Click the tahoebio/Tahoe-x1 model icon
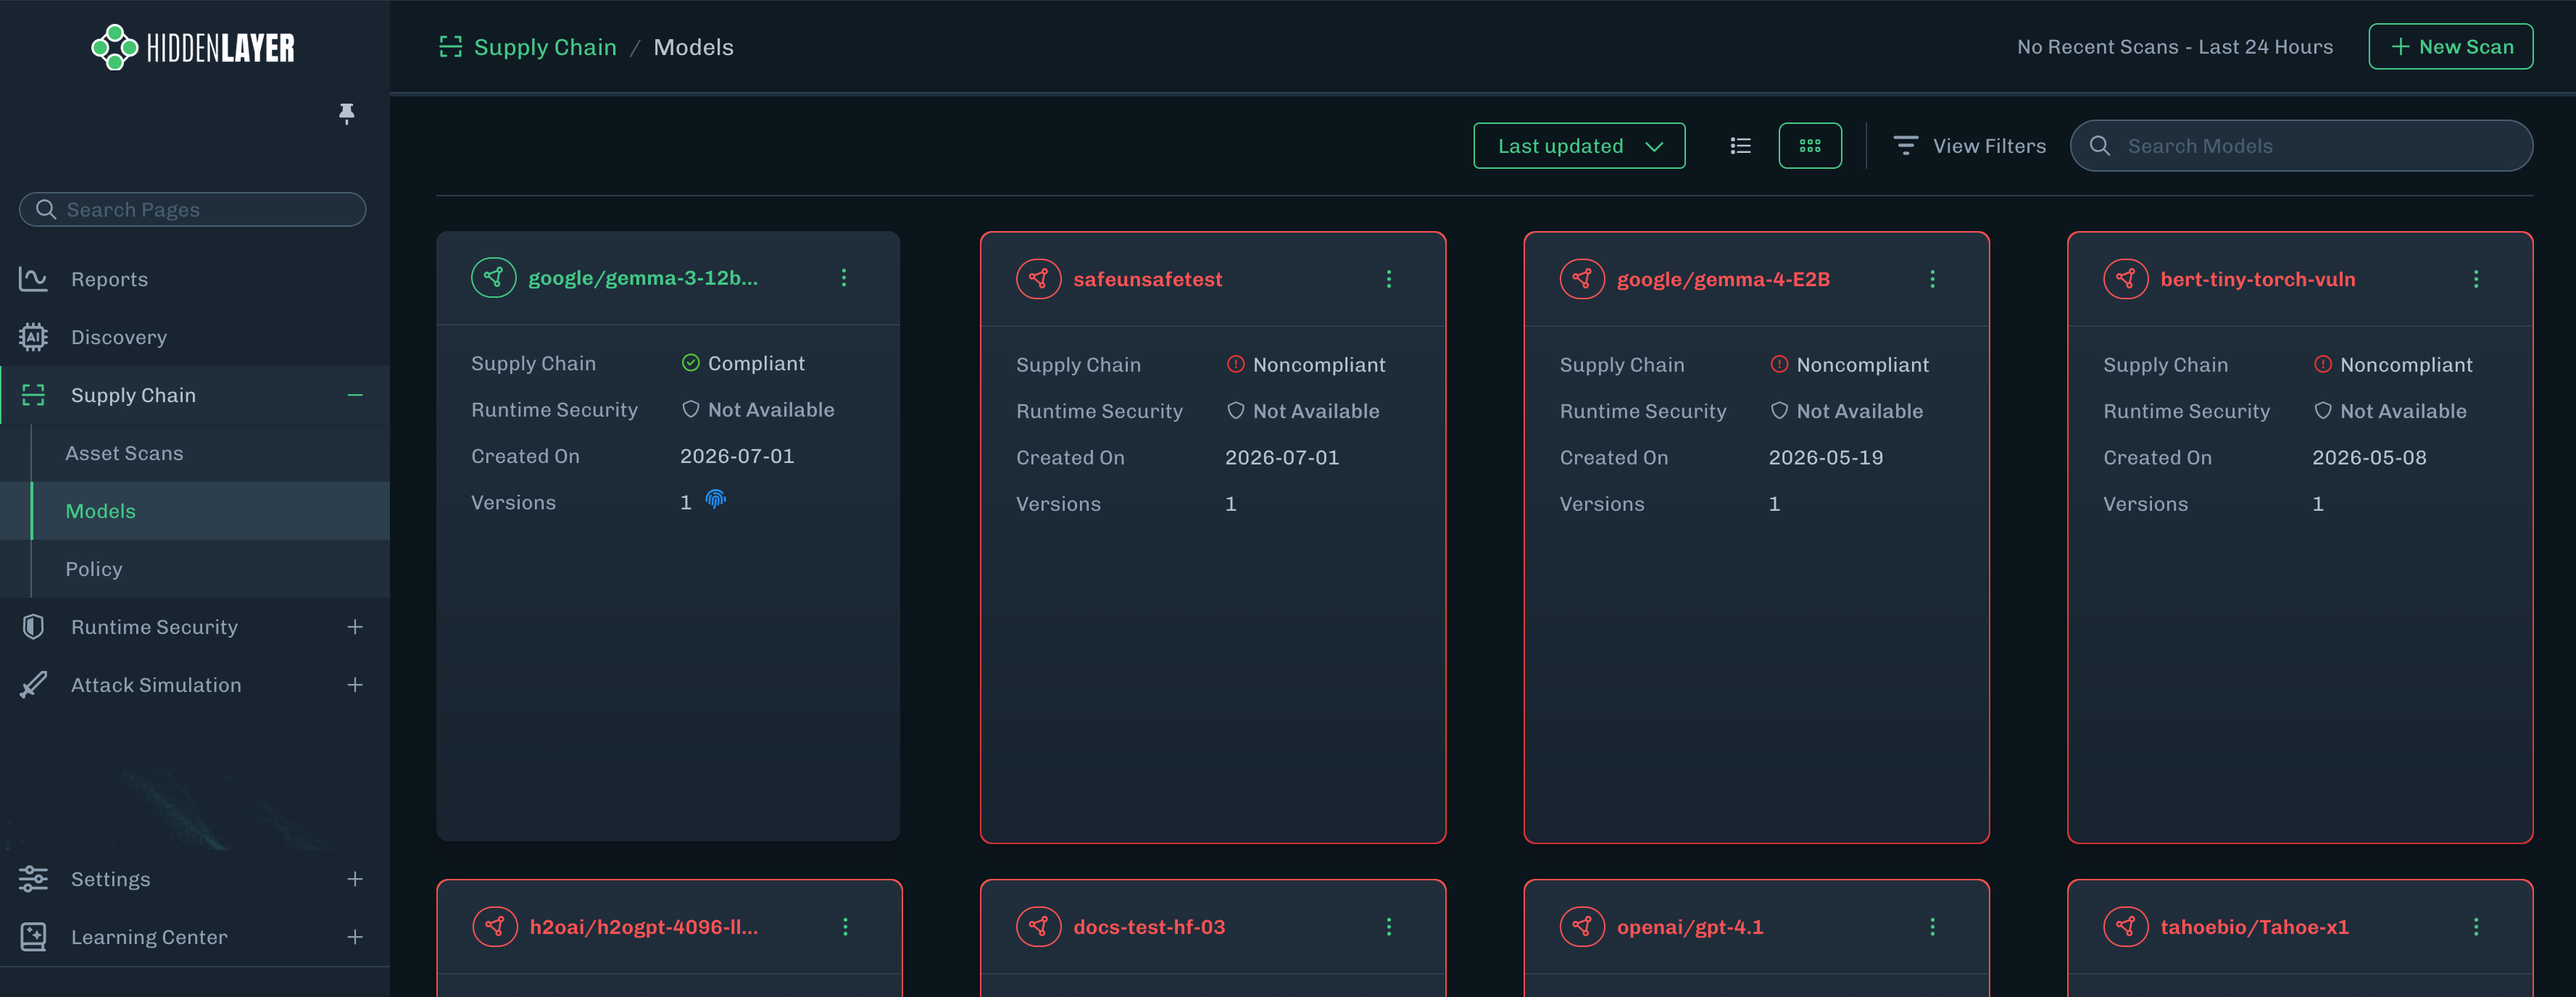2576x997 pixels. pos(2126,927)
